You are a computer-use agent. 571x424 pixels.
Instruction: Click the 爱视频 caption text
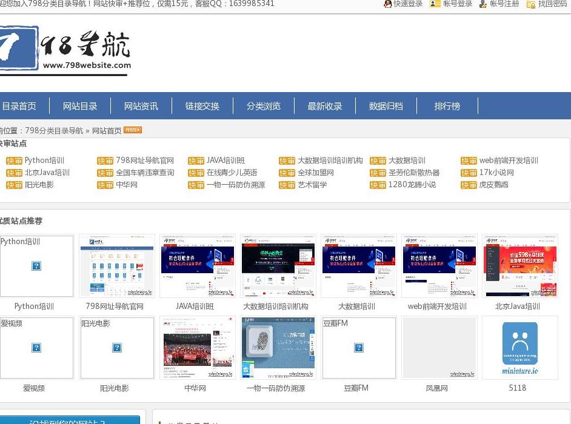(x=34, y=388)
